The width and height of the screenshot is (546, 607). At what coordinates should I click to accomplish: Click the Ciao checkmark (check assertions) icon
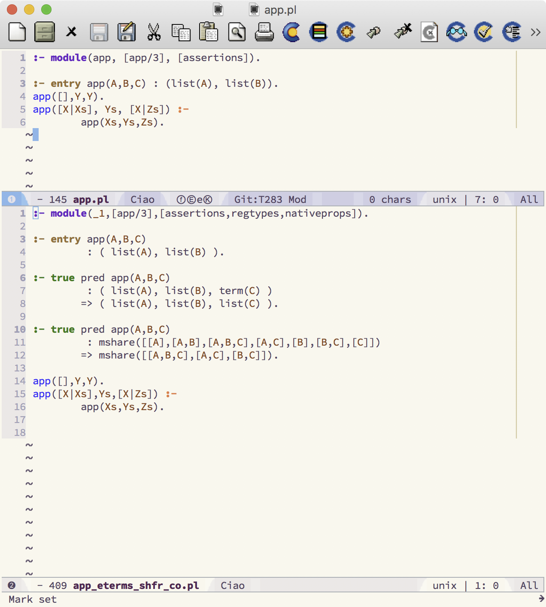[484, 32]
